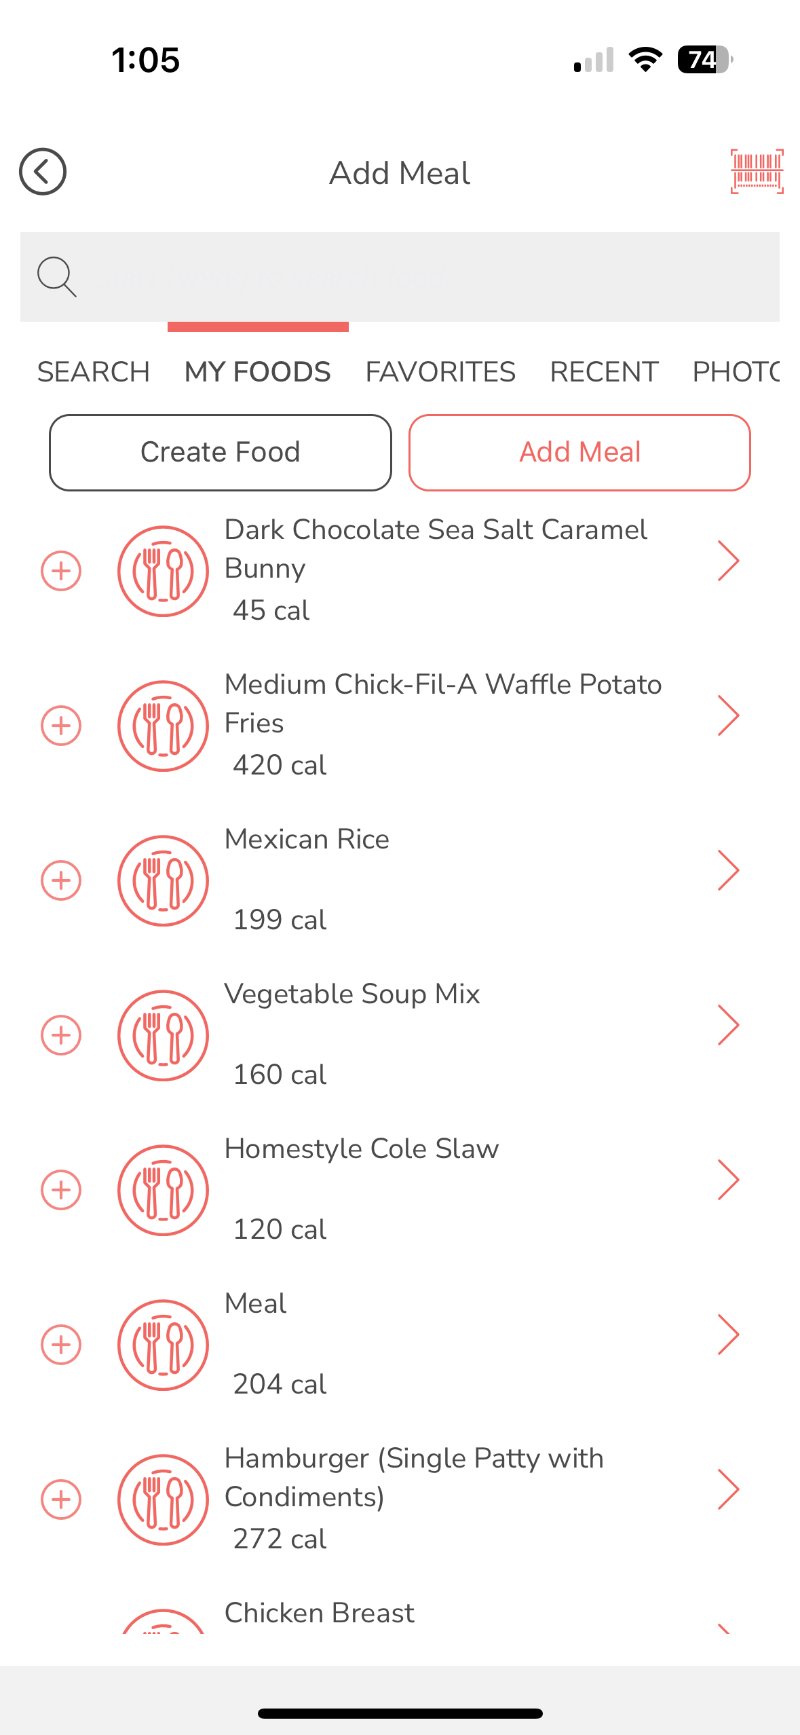Go to the SEARCH tab

click(x=94, y=372)
